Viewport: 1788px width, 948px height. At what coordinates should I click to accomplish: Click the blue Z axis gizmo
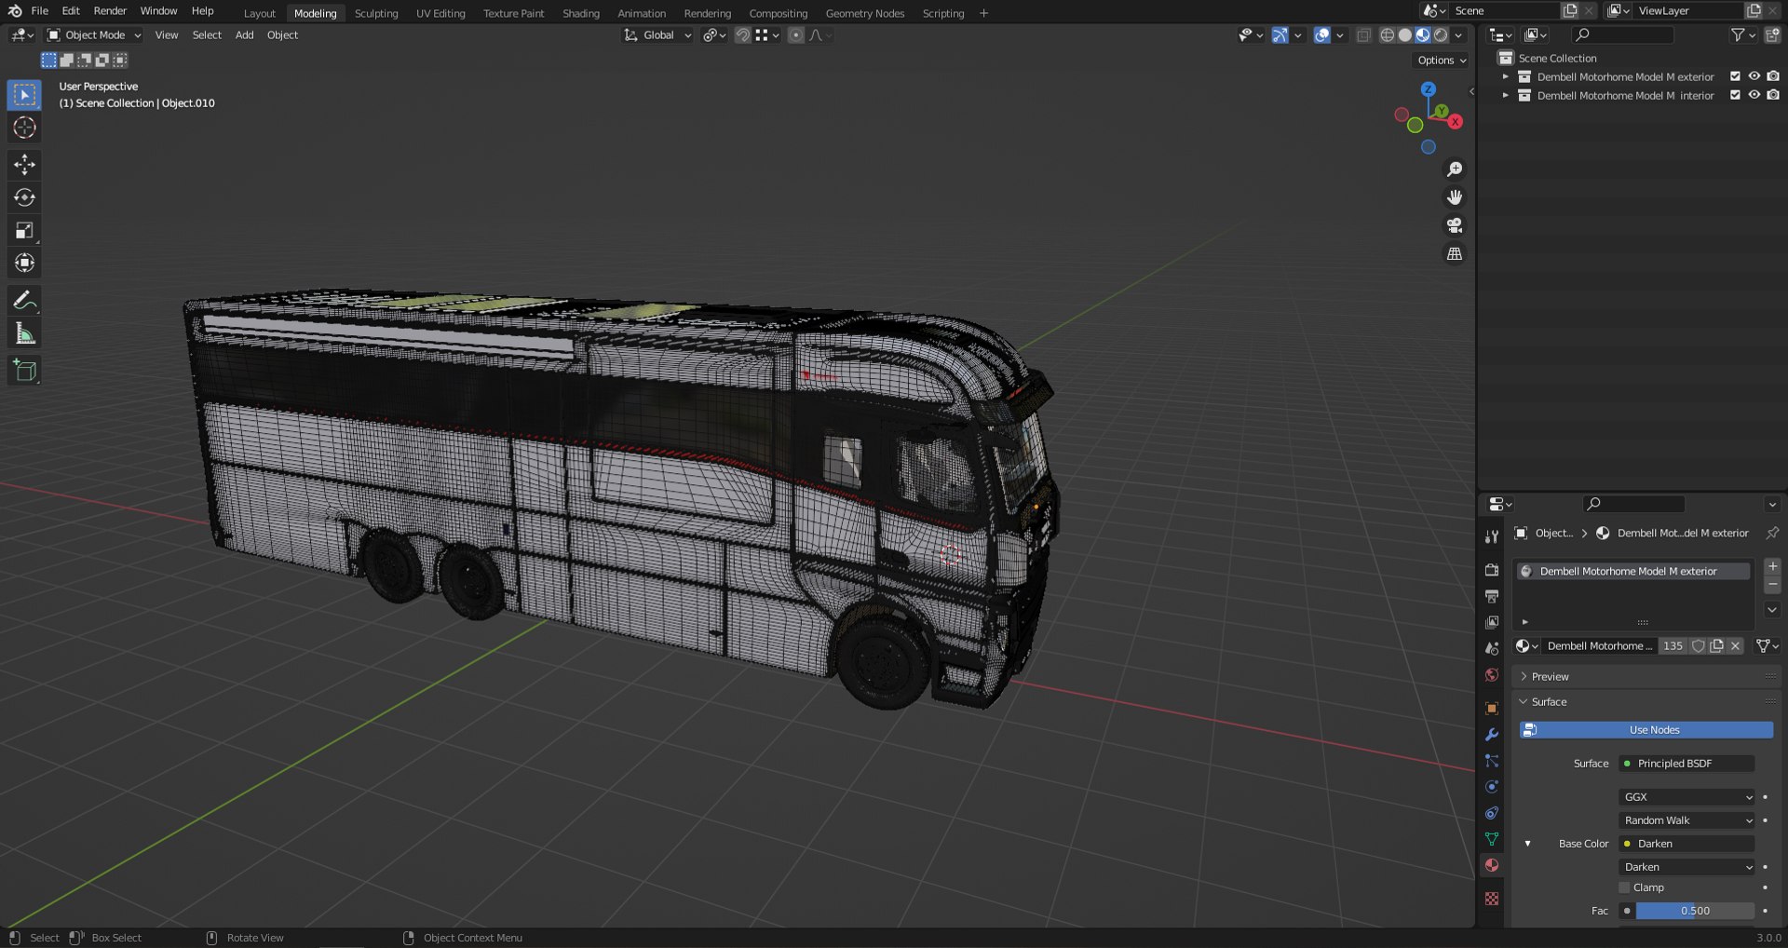[1429, 88]
